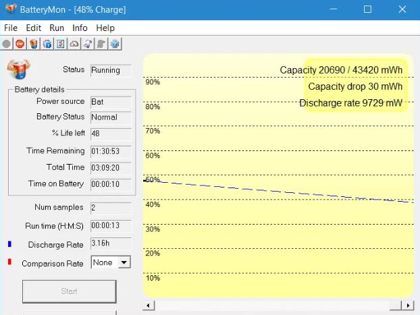Click the 70% graph axis label

coord(153,131)
